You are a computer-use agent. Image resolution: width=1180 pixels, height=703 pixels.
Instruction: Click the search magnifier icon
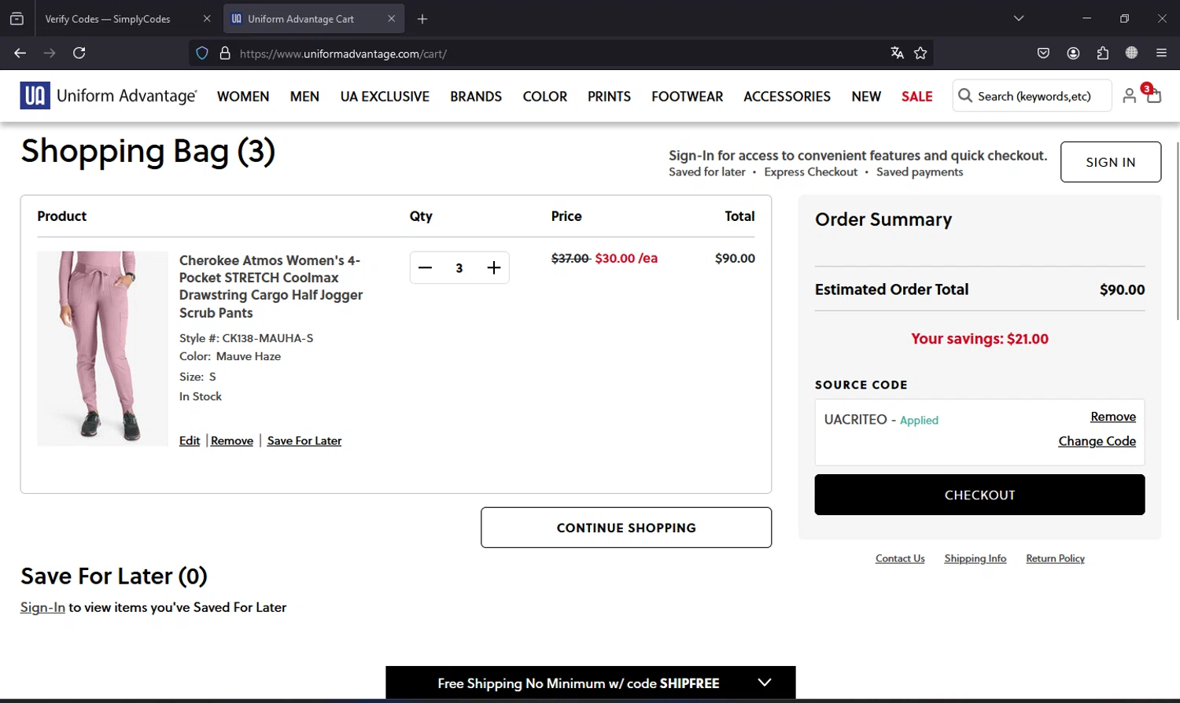pos(965,96)
